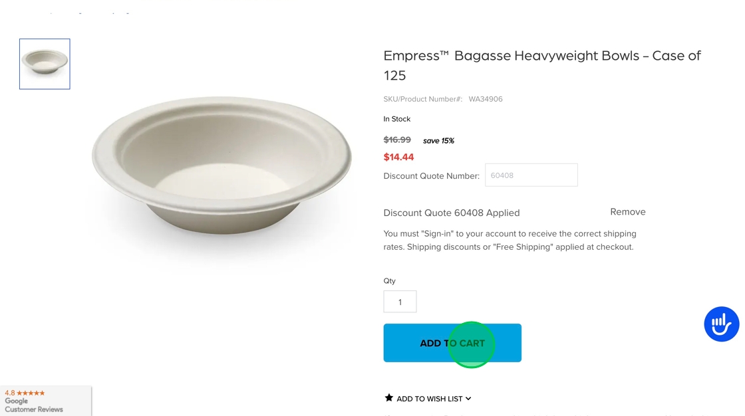The width and height of the screenshot is (745, 416).
Task: Click the Add to Wish List text
Action: [x=429, y=399]
